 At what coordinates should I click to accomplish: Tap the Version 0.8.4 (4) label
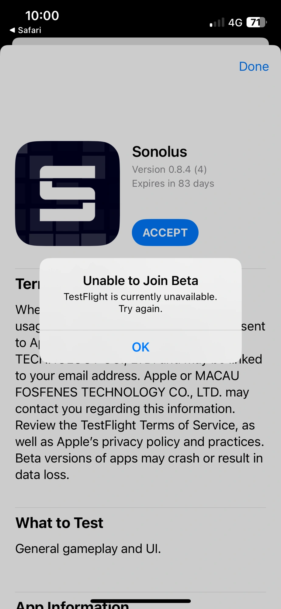pos(169,169)
